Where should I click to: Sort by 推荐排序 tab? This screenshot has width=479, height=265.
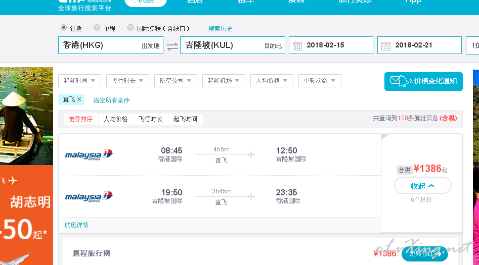tap(80, 119)
